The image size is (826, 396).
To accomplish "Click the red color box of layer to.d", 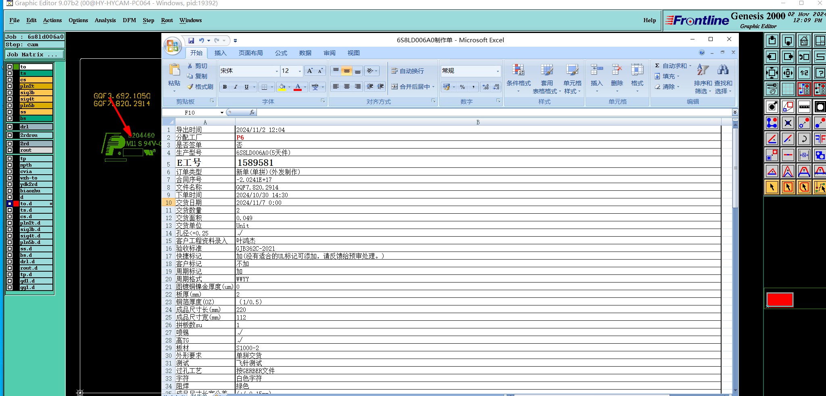I will pyautogui.click(x=16, y=204).
